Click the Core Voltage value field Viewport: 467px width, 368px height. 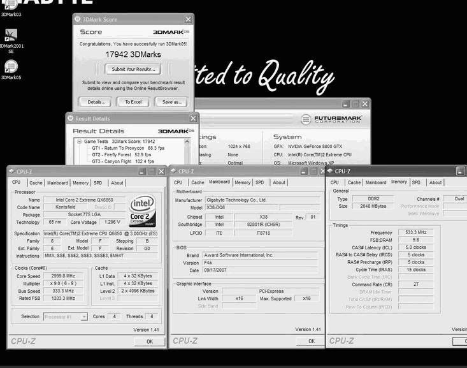(112, 222)
